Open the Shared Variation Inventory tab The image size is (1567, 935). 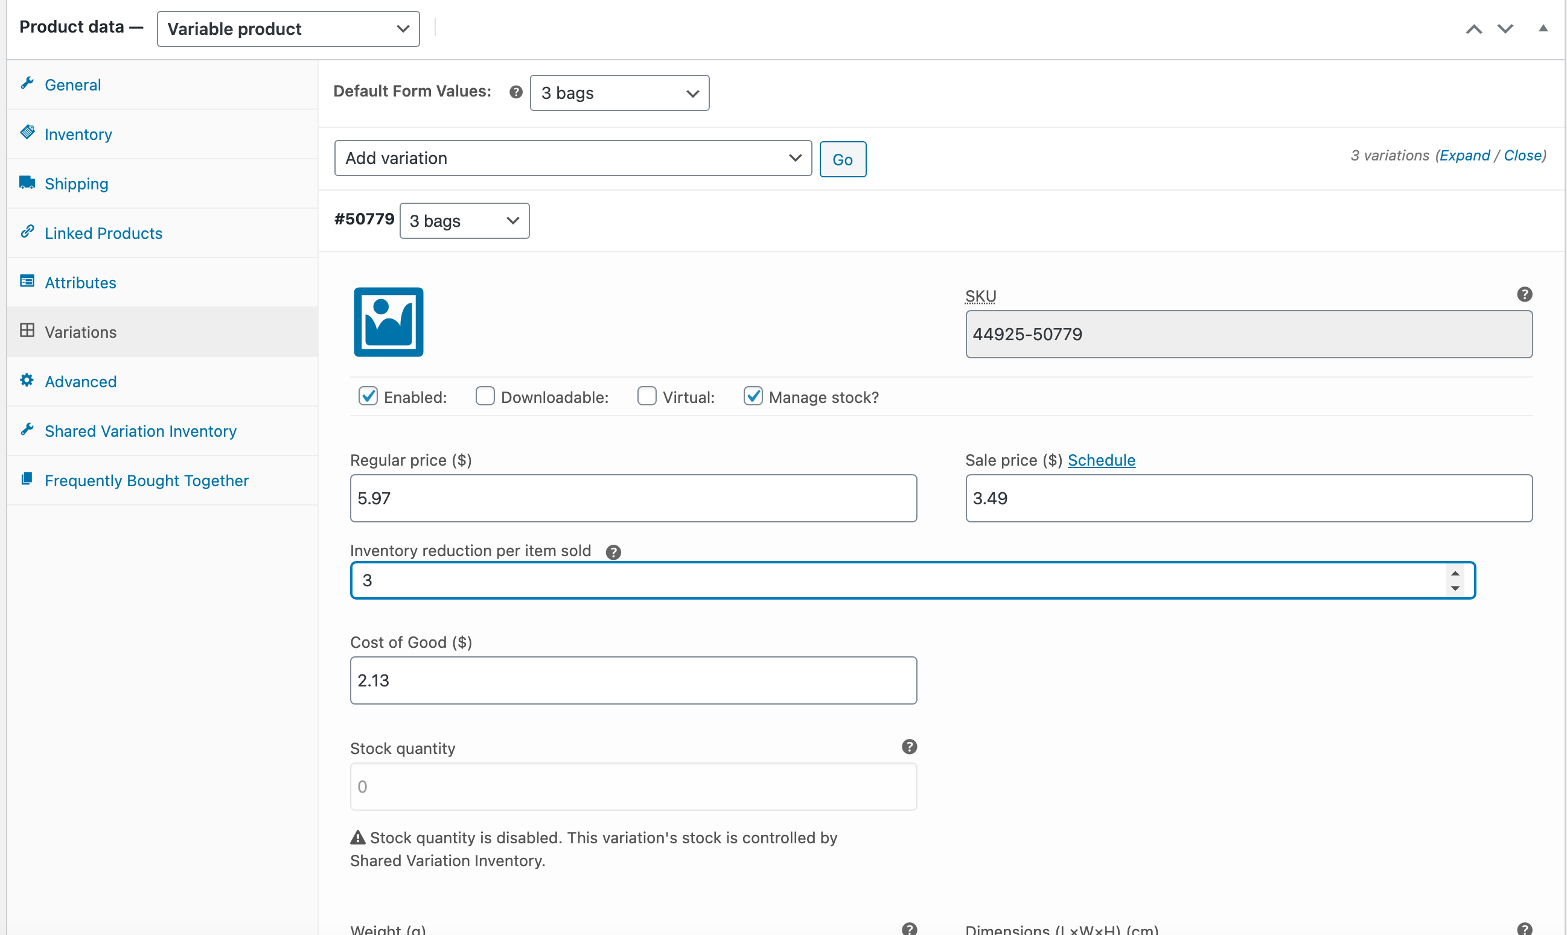[x=141, y=431]
